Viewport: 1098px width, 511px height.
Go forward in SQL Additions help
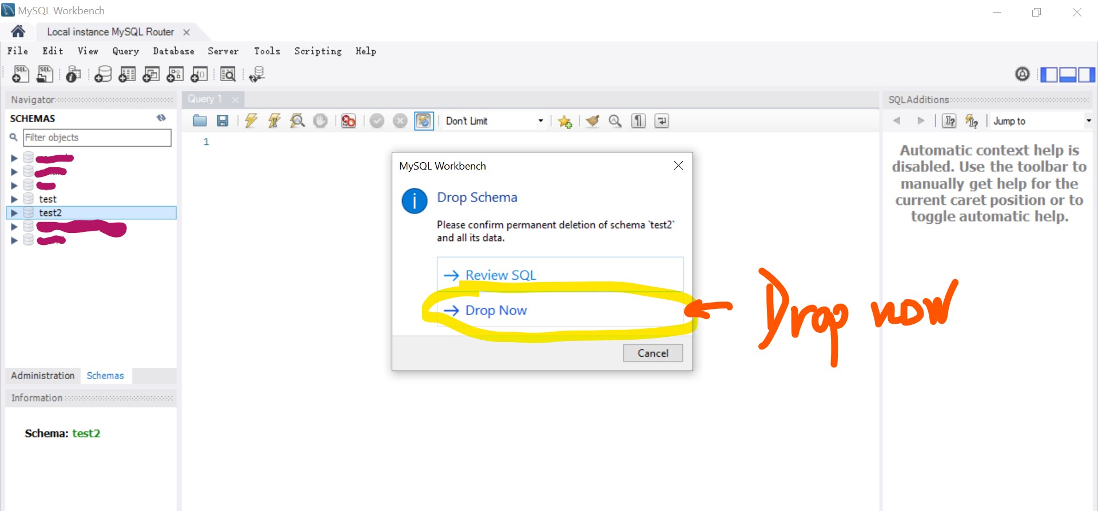pyautogui.click(x=921, y=120)
